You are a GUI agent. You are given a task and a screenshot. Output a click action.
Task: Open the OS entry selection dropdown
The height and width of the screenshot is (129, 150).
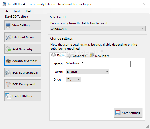coord(98,29)
